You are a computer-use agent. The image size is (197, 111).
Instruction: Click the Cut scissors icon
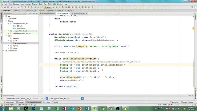pyautogui.click(x=18, y=7)
